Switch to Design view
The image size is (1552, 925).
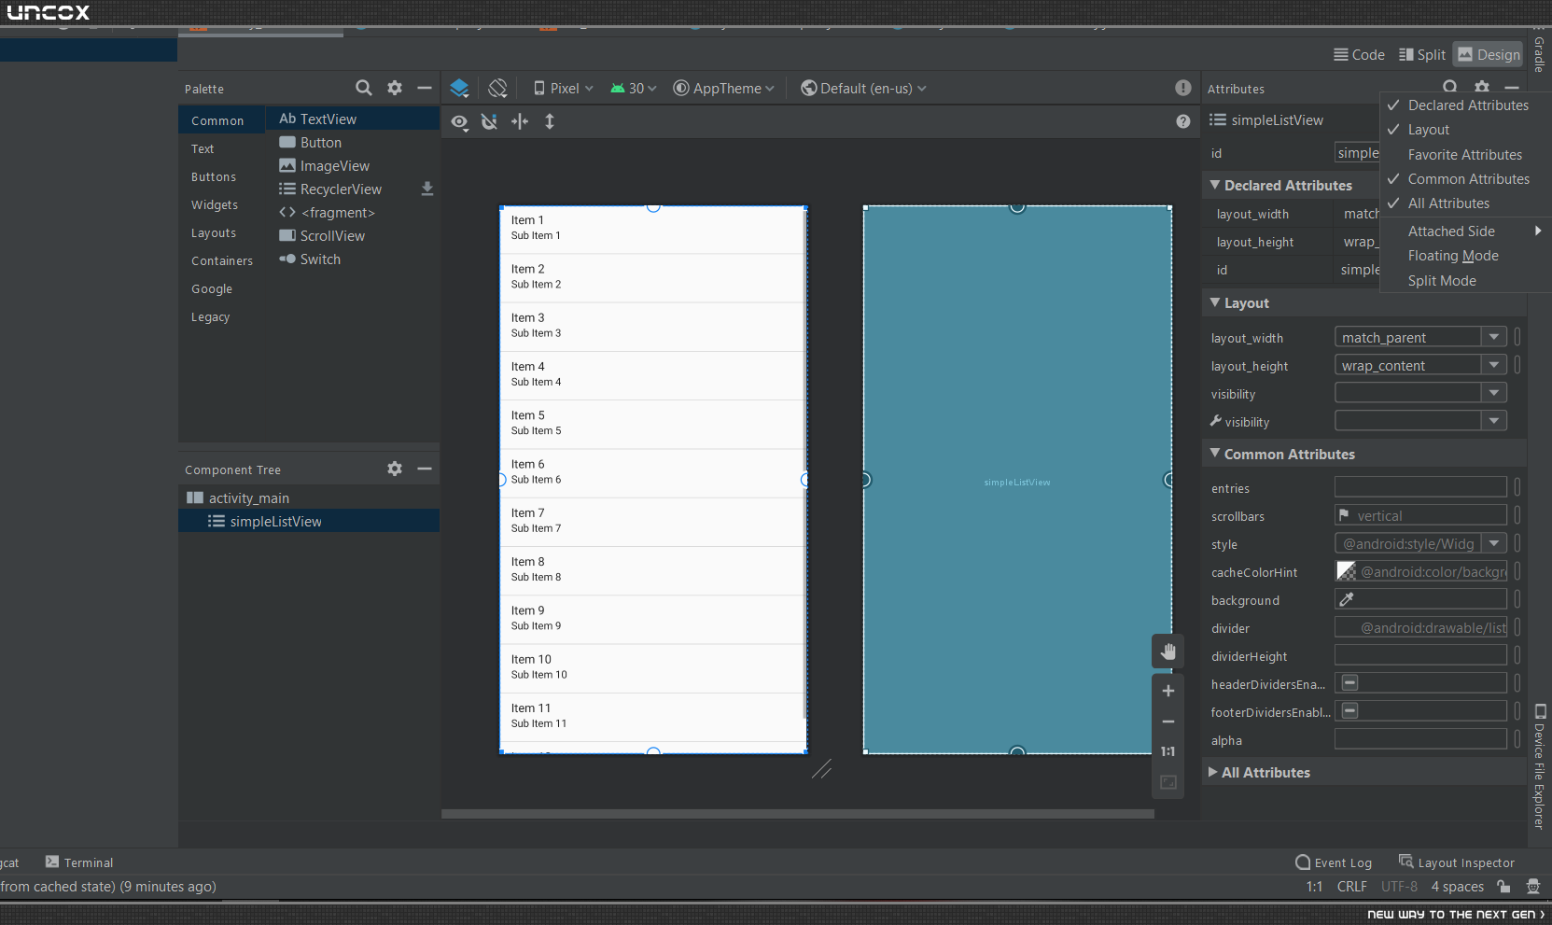1489,55
